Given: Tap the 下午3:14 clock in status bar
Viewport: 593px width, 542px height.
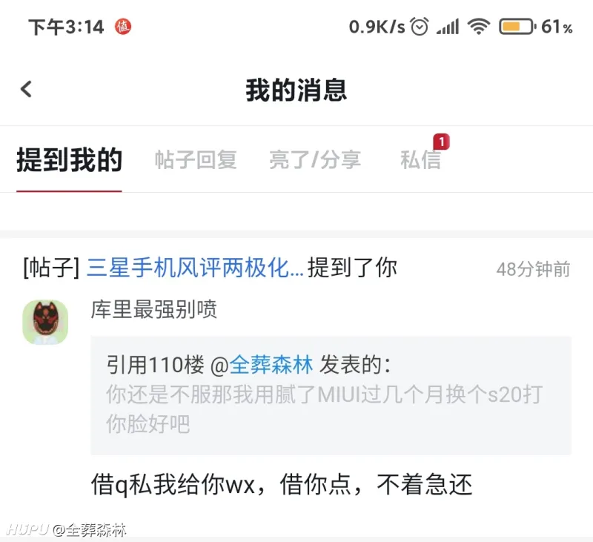Looking at the screenshot, I should coord(66,27).
